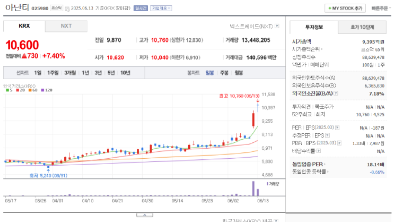Viewport: 394px width, 222px height.
Task: Select the 1일 line chart period
Action: (x=38, y=73)
